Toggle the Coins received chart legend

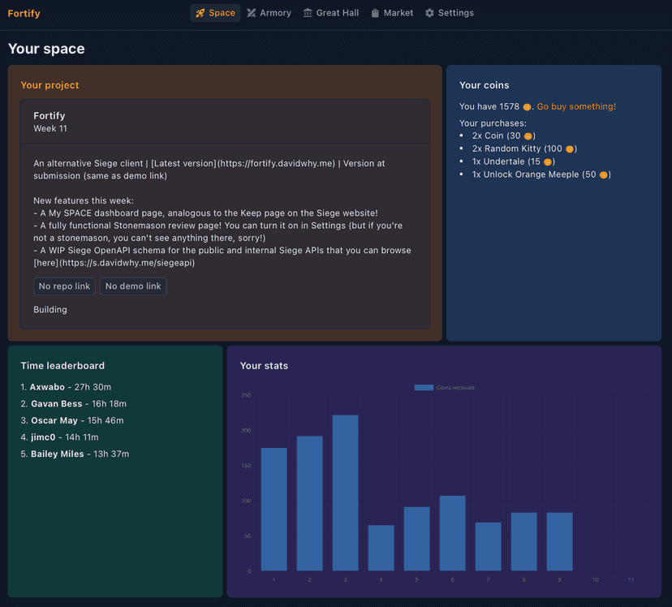(x=444, y=388)
